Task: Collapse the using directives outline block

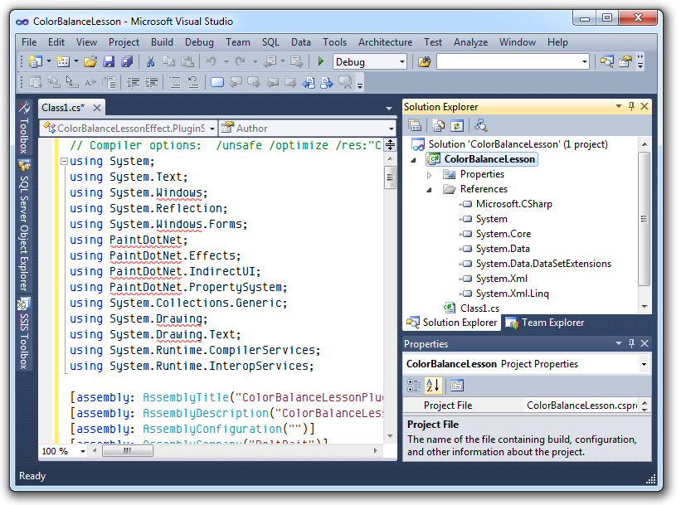Action: pyautogui.click(x=64, y=162)
